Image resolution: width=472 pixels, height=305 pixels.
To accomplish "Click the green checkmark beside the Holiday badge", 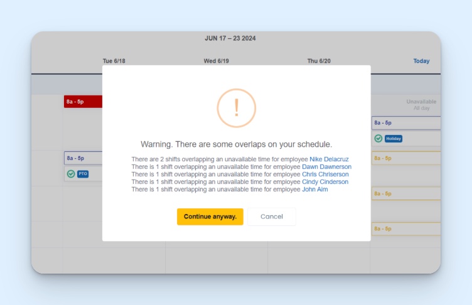I will click(378, 139).
